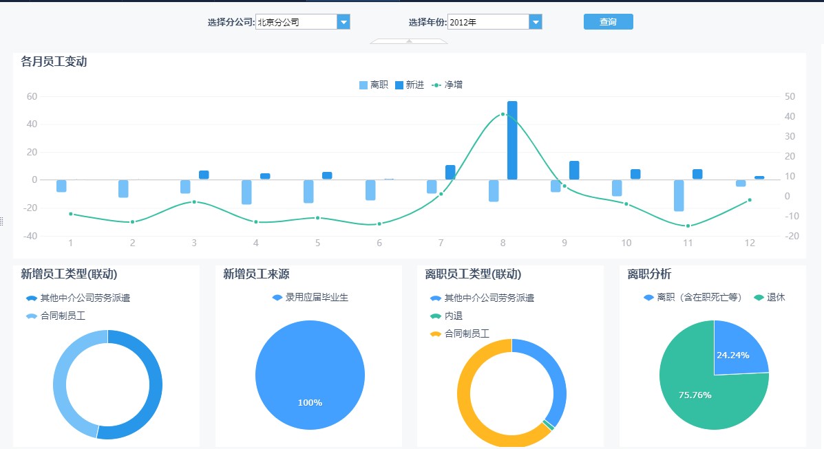
Task: Toggle 录用应届毕业生 legend in 新增员工来源
Action: pos(310,297)
